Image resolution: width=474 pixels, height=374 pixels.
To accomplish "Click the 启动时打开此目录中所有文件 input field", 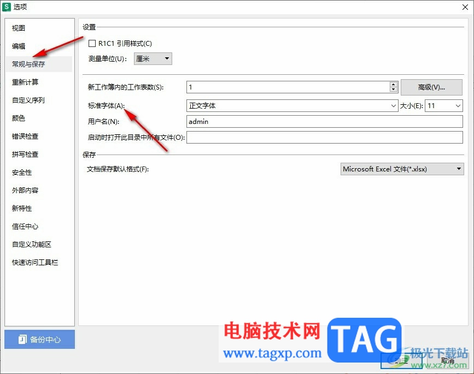I will pyautogui.click(x=325, y=138).
